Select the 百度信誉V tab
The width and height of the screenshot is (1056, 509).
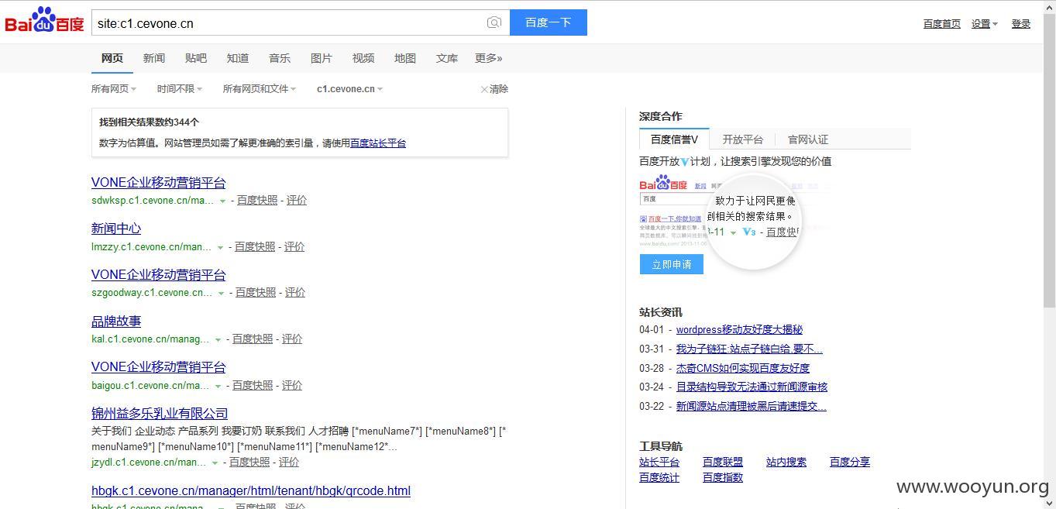674,139
